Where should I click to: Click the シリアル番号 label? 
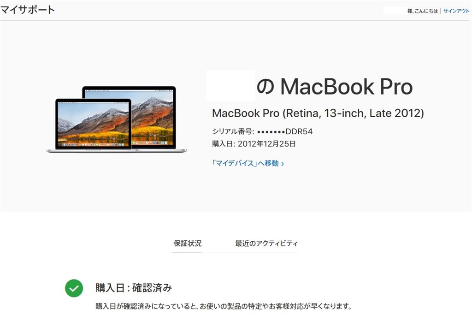pos(233,131)
